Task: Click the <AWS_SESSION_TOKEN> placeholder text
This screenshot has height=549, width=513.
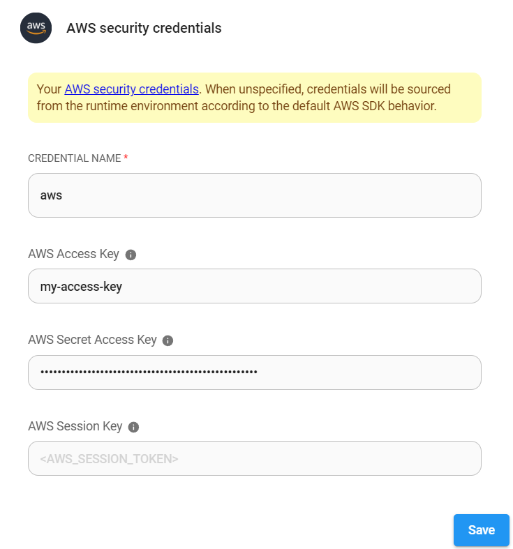Action: click(x=109, y=459)
